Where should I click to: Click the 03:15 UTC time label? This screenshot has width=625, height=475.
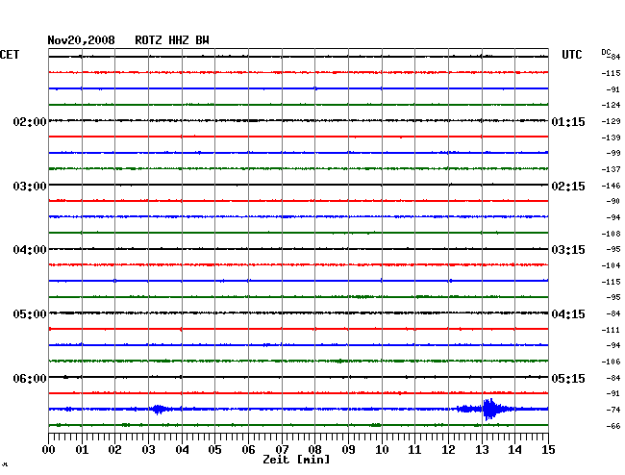click(x=568, y=250)
